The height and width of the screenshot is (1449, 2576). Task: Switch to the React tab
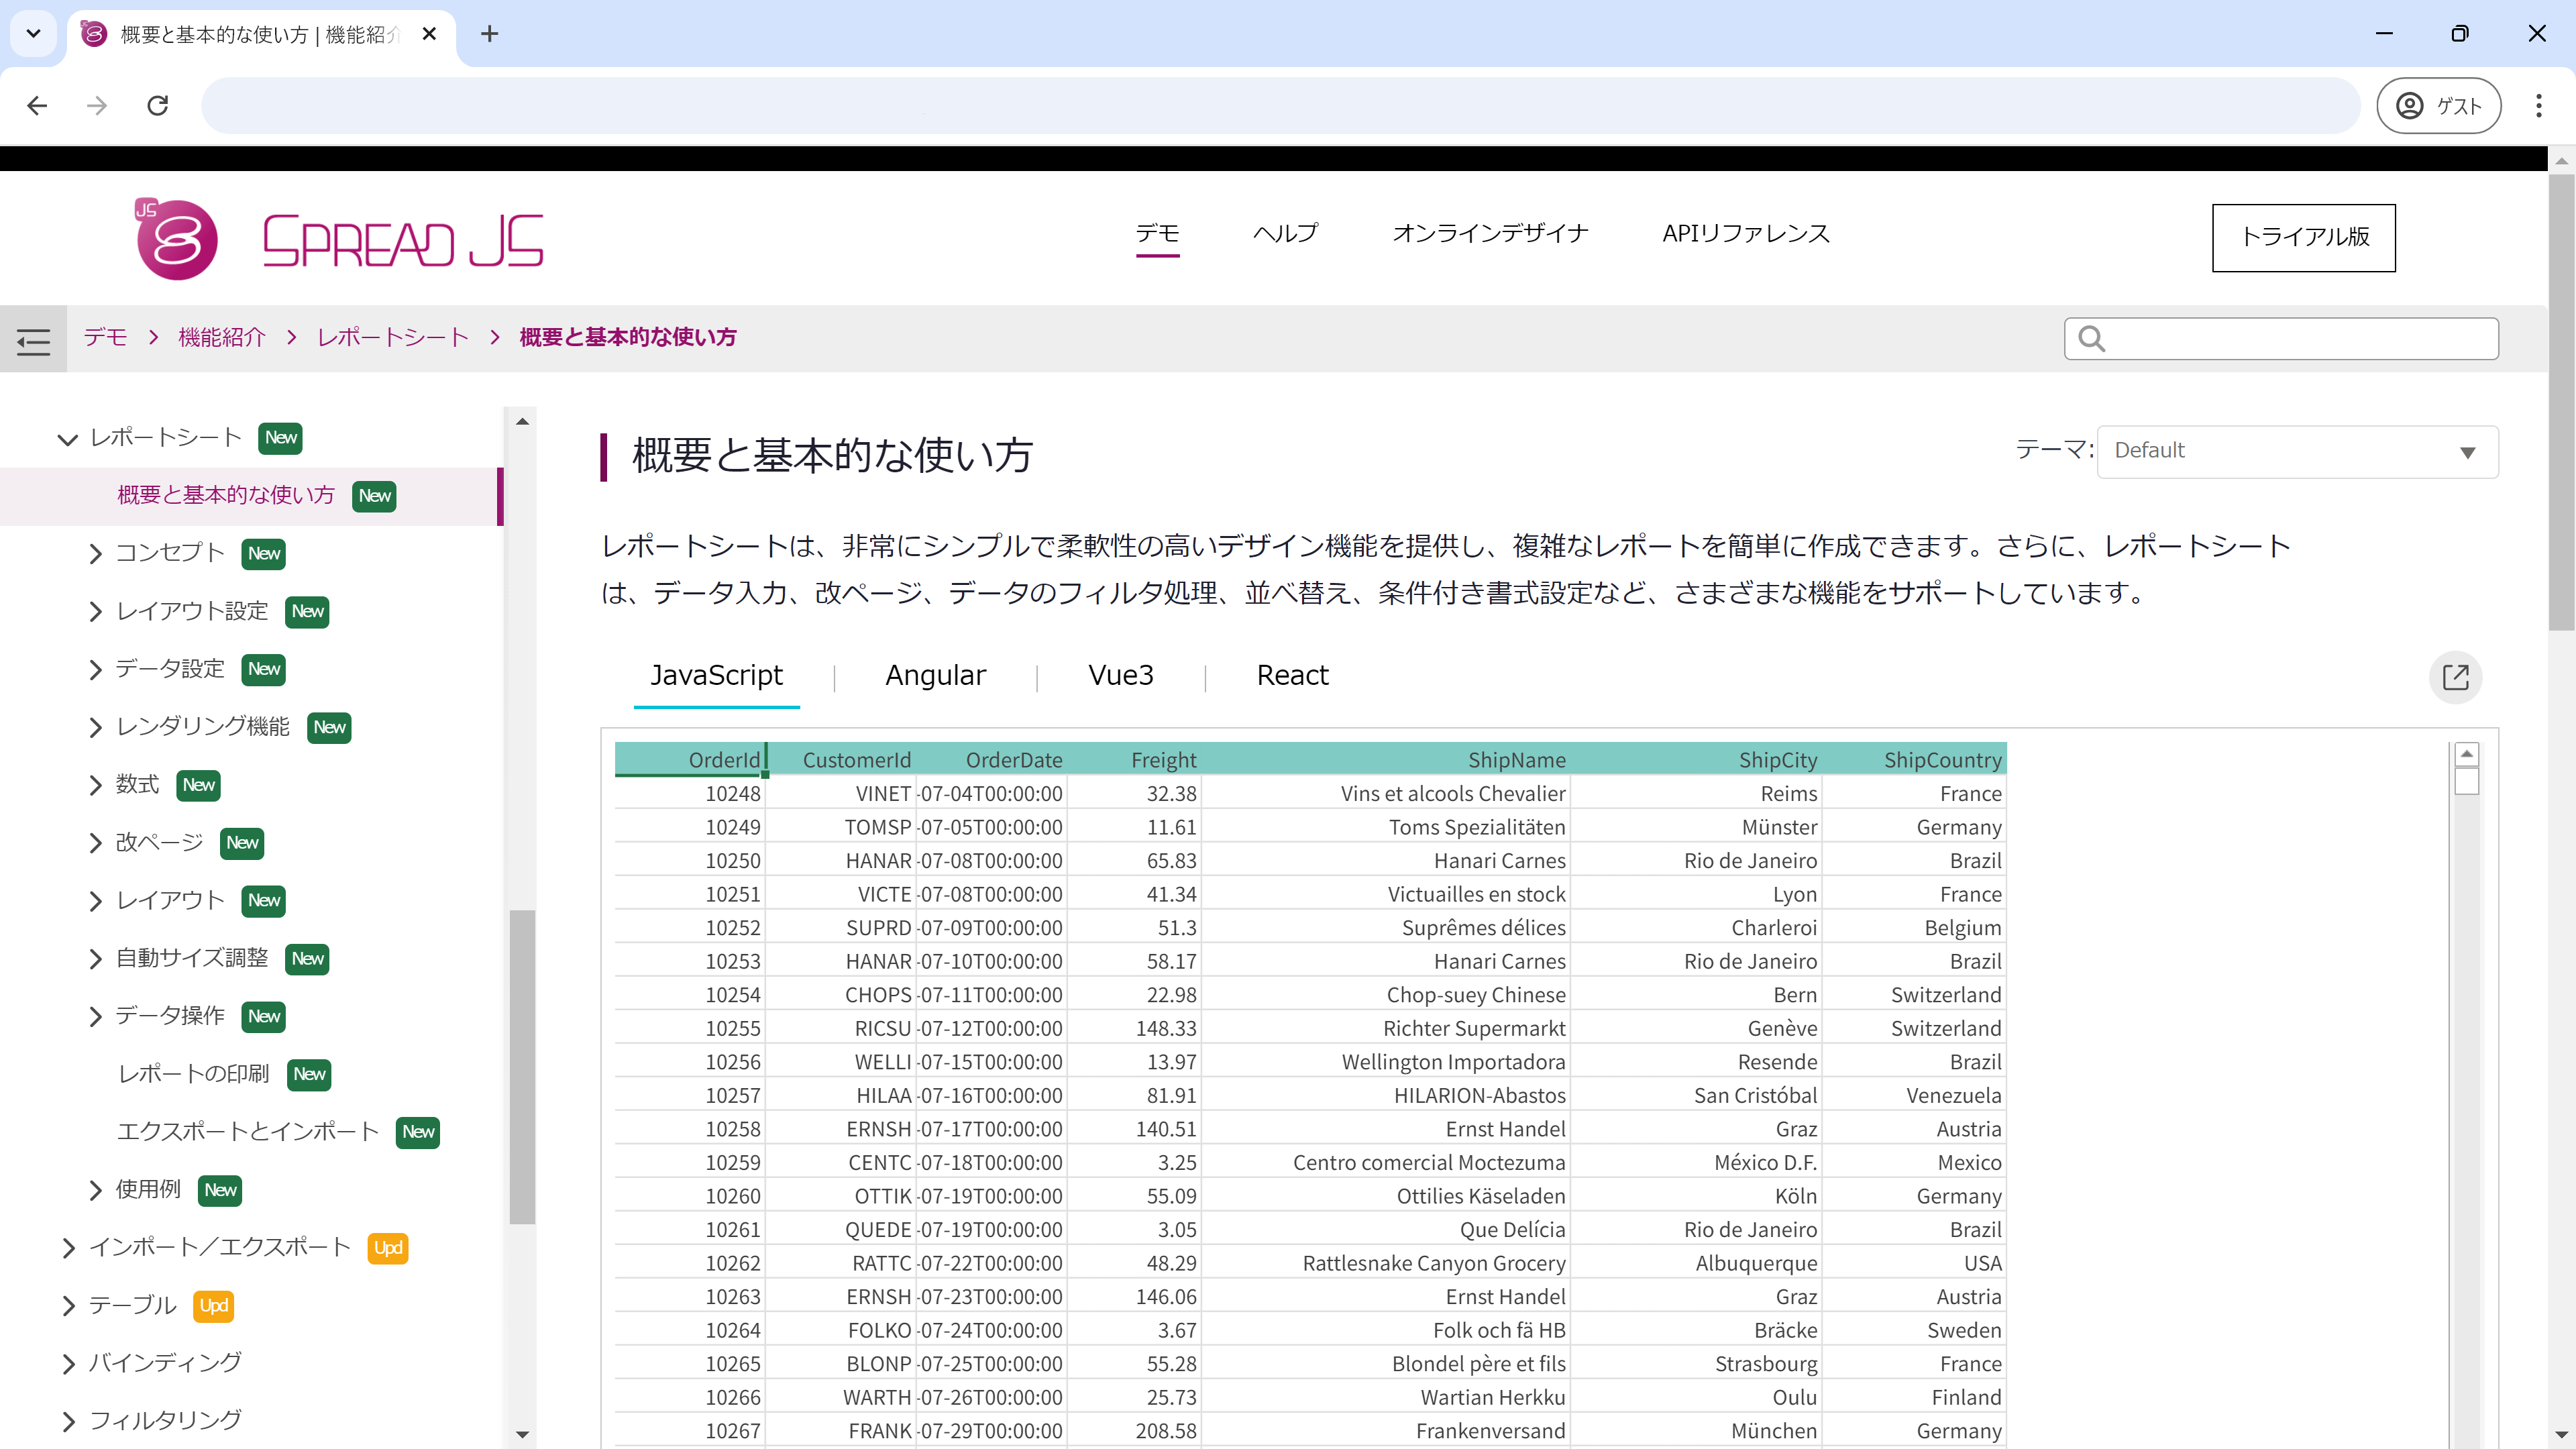[1292, 676]
